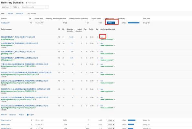Click the first seo anchor link
This screenshot has height=129, width=192.
102,37
